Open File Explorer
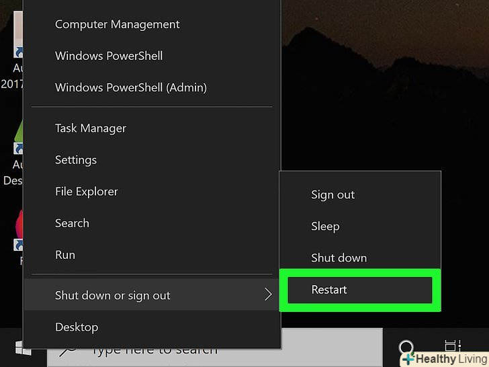 coord(86,192)
